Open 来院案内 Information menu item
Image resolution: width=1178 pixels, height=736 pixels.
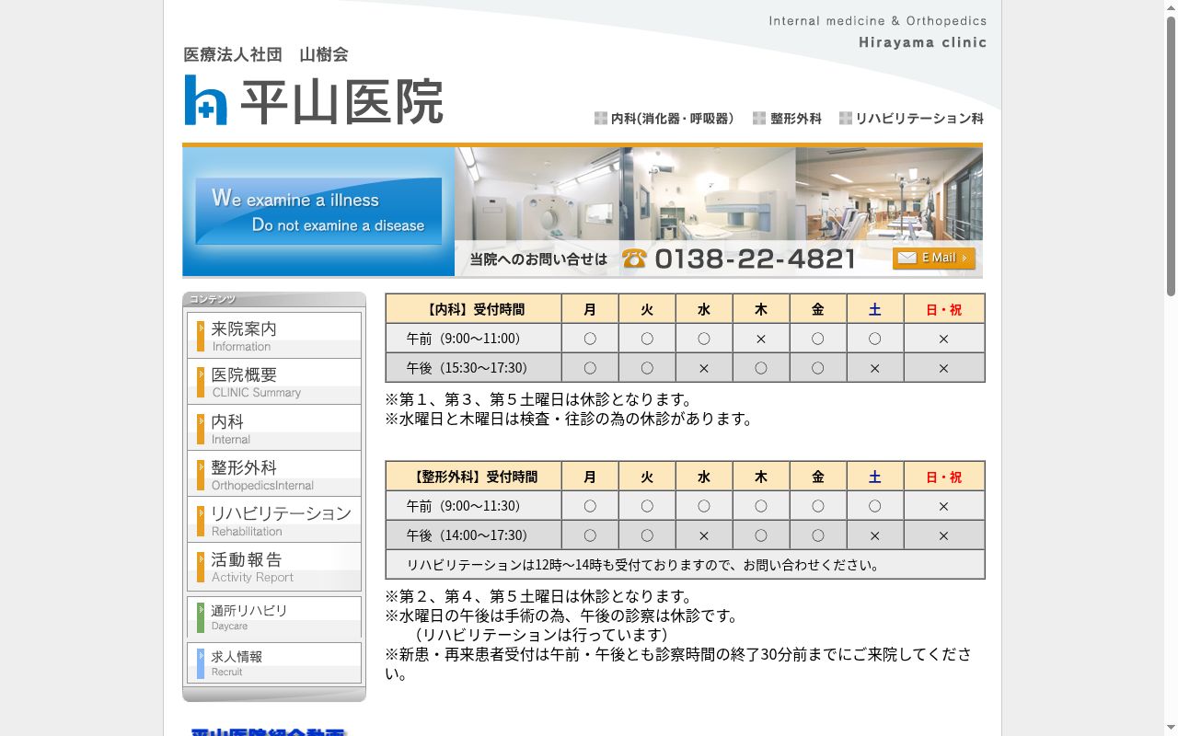pos(274,336)
